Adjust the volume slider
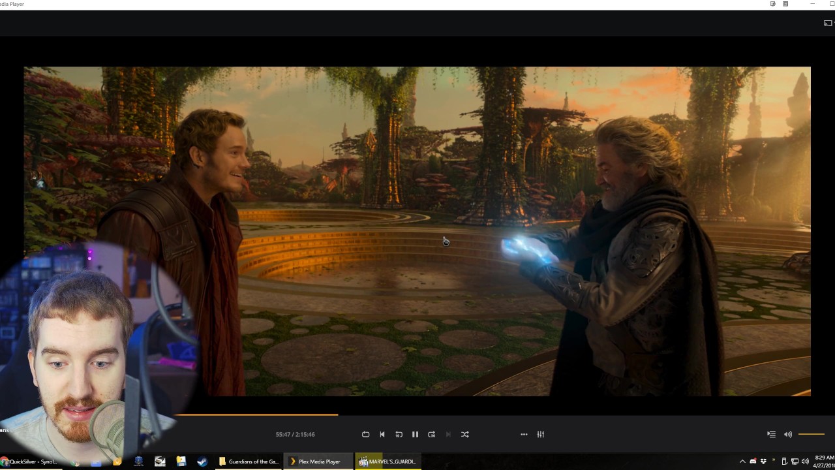This screenshot has height=470, width=835. pos(812,434)
